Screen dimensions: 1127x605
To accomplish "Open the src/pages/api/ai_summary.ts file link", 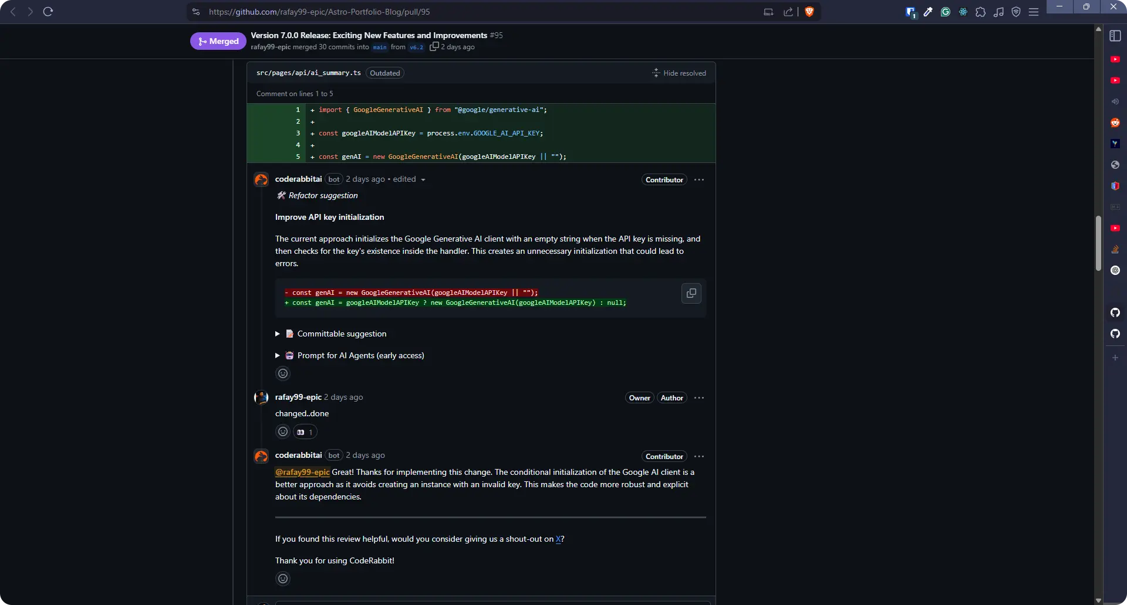I will pos(309,73).
